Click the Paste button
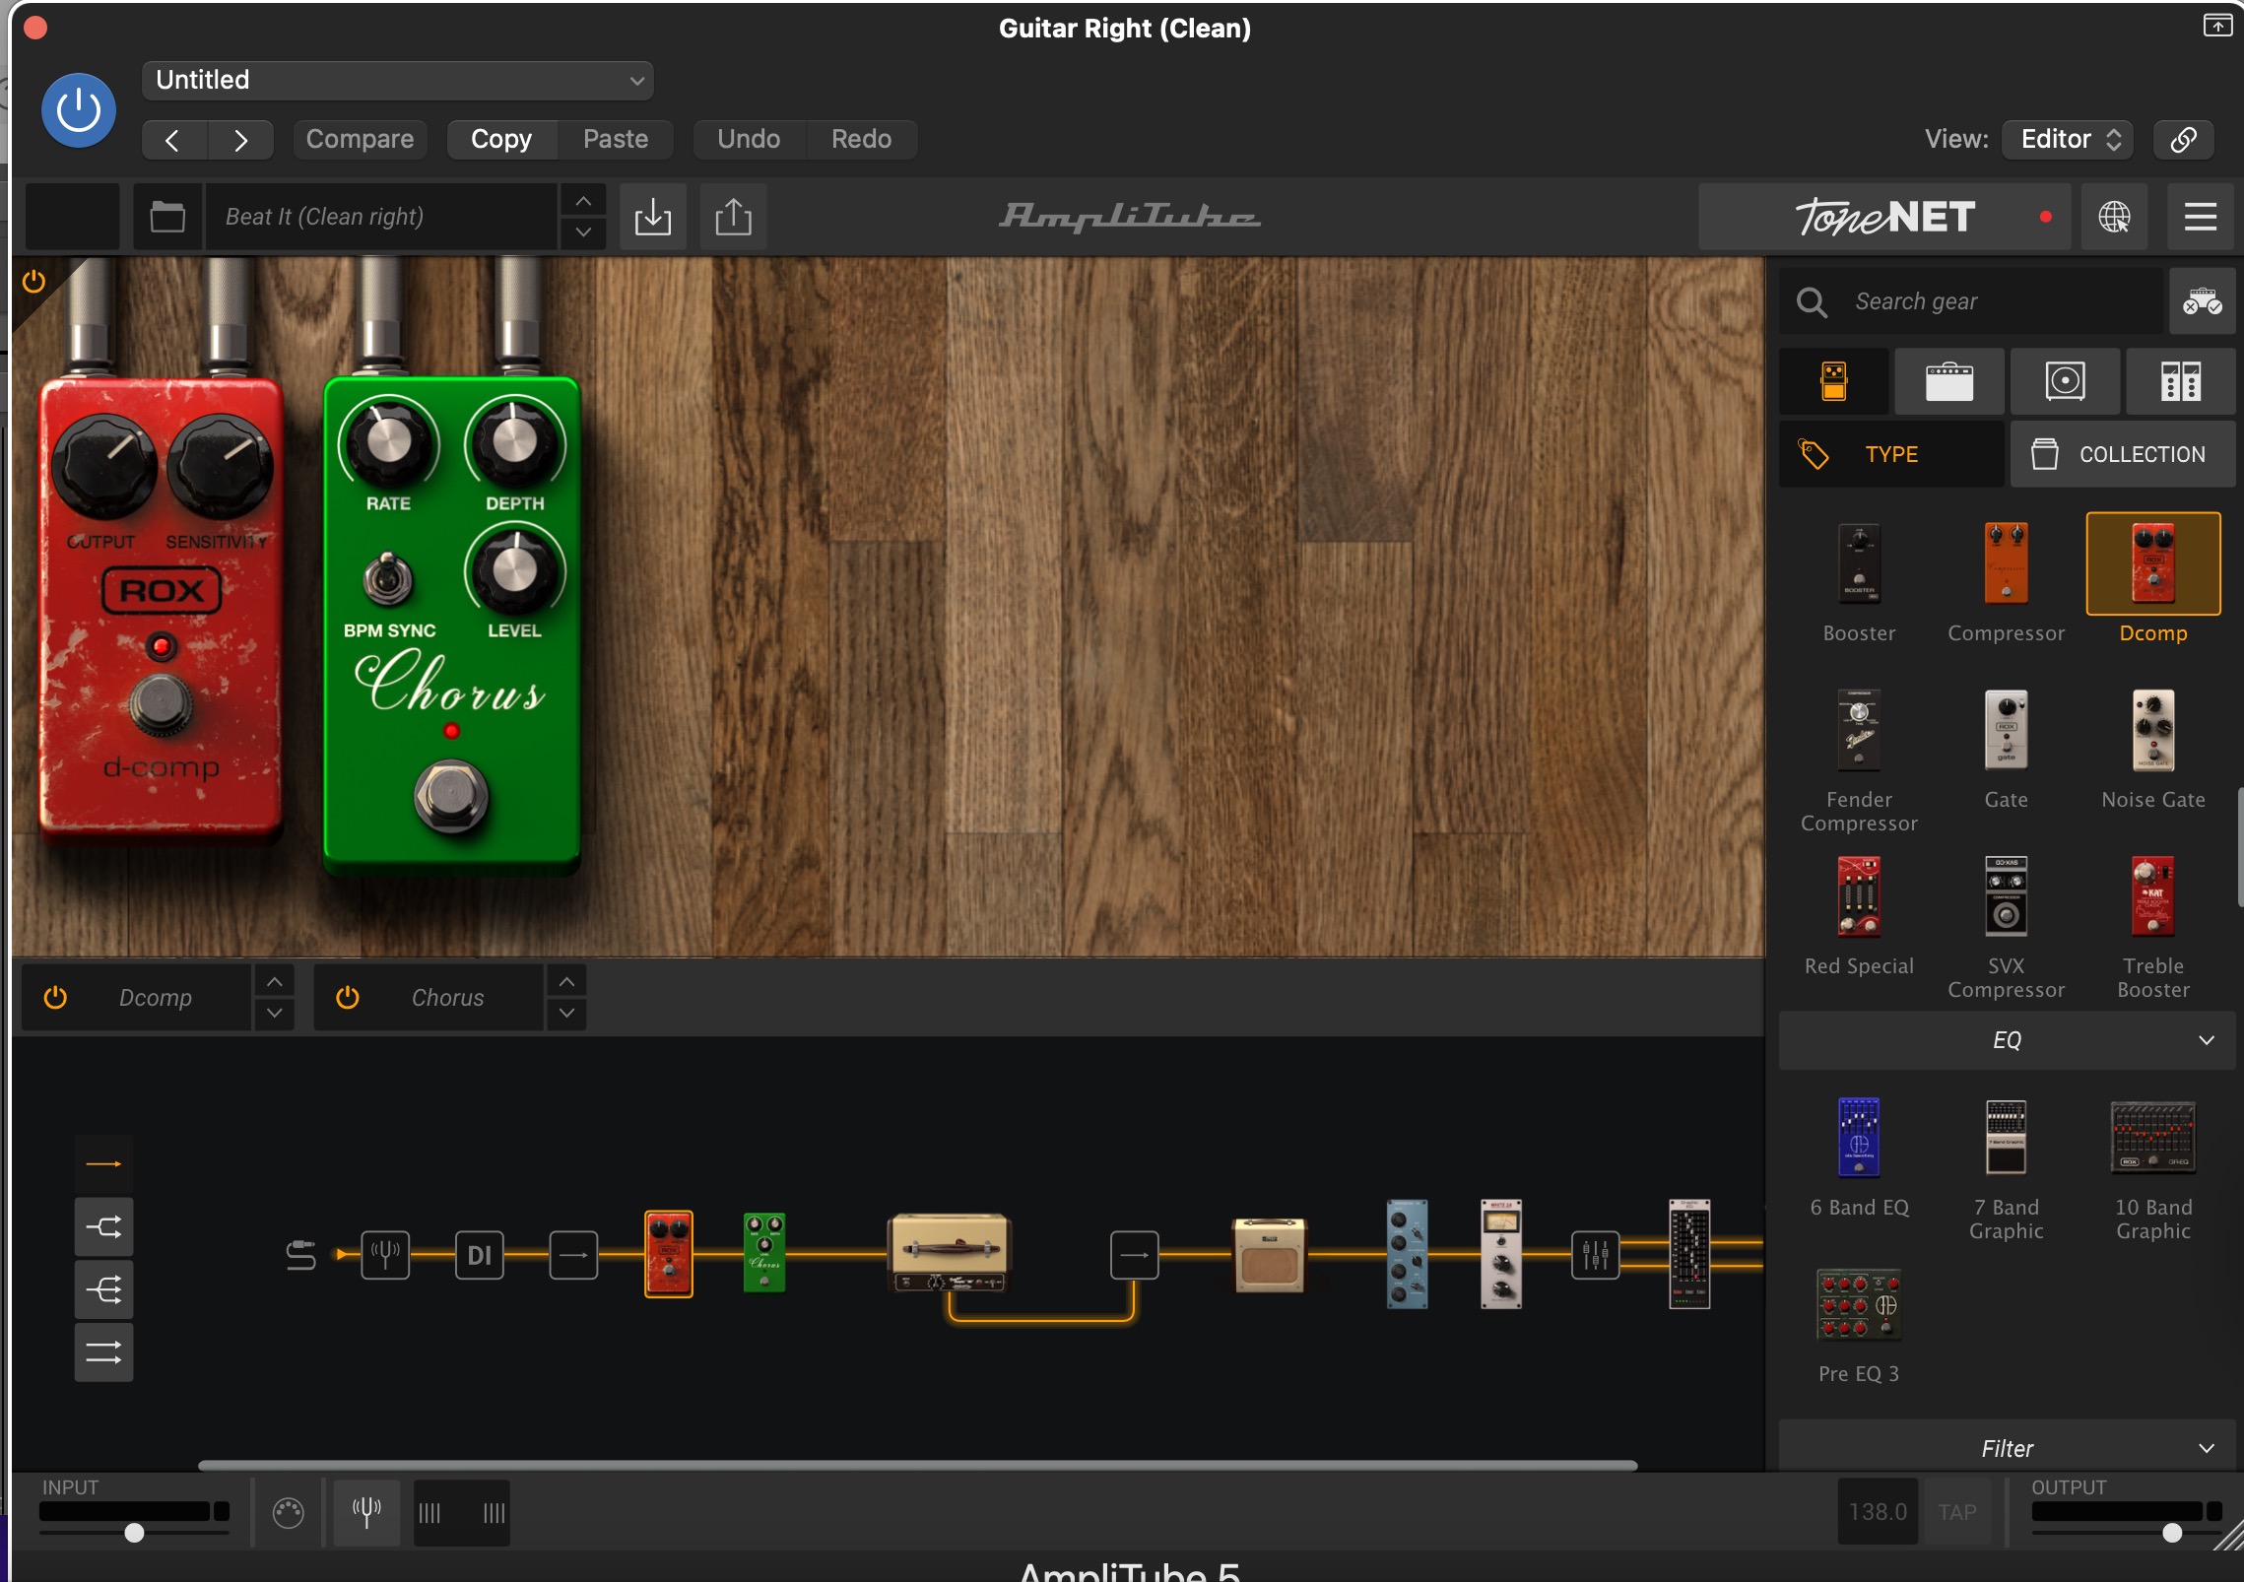 coord(616,140)
